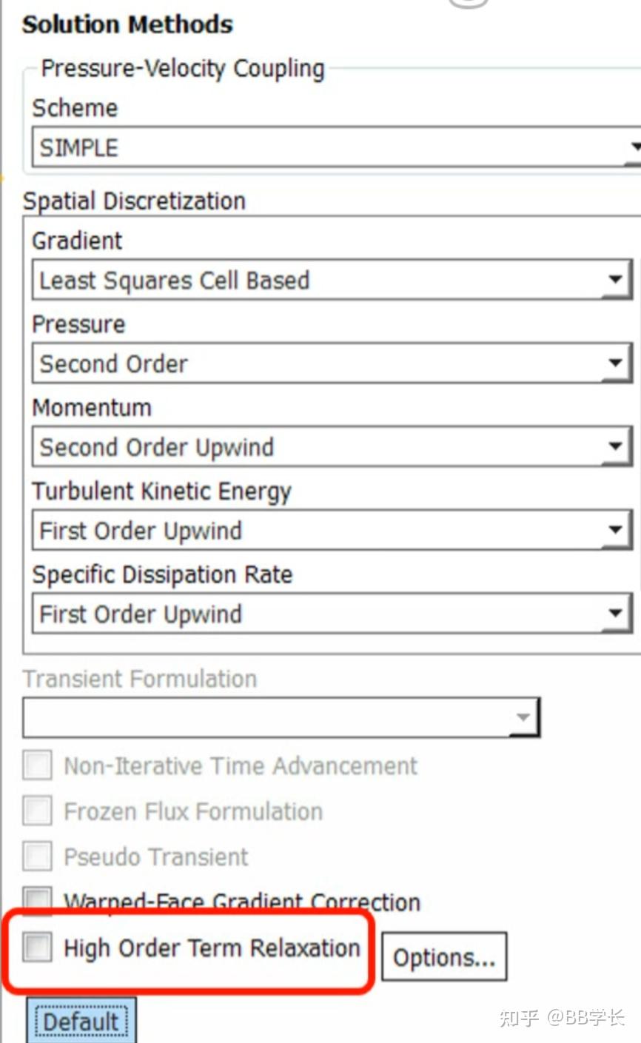Click the Momentum dropdown arrow

coord(615,447)
